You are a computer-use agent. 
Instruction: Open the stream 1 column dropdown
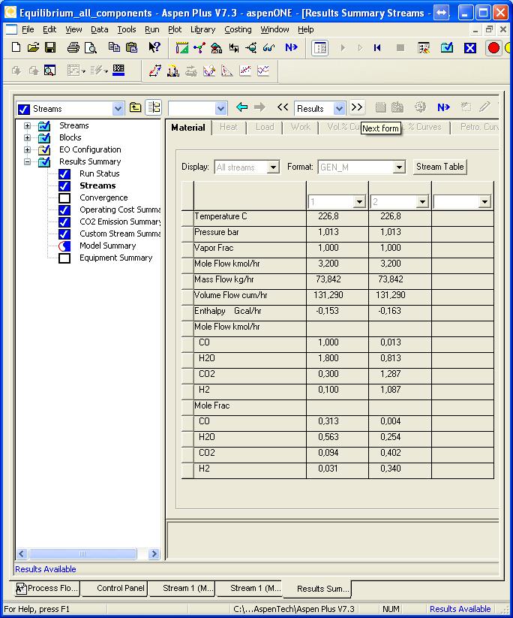(359, 202)
